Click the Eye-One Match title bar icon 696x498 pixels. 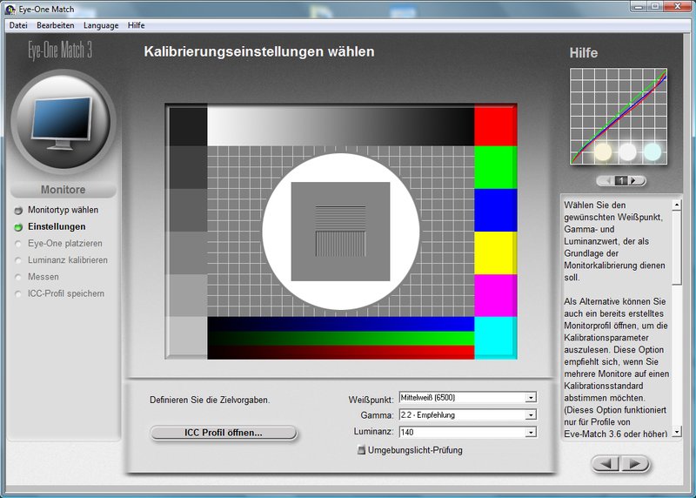(x=10, y=9)
